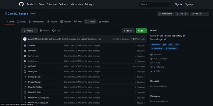Viewport: 213px width, 106px height.
Task: Open the Insights tab
Action: (104, 21)
